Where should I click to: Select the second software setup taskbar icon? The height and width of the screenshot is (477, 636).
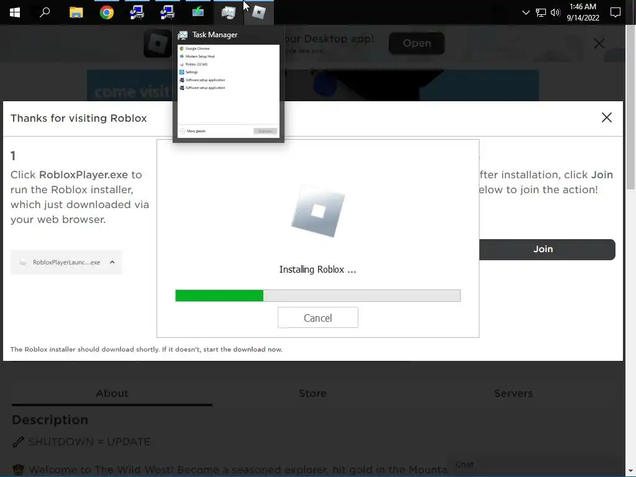point(167,12)
